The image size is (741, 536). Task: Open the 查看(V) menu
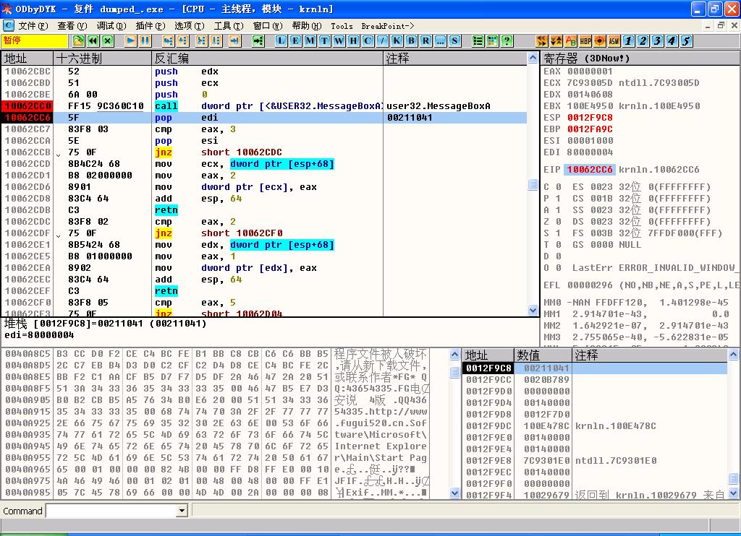click(72, 26)
